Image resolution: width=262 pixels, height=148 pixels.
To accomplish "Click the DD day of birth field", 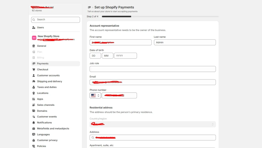I will point(95,56).
